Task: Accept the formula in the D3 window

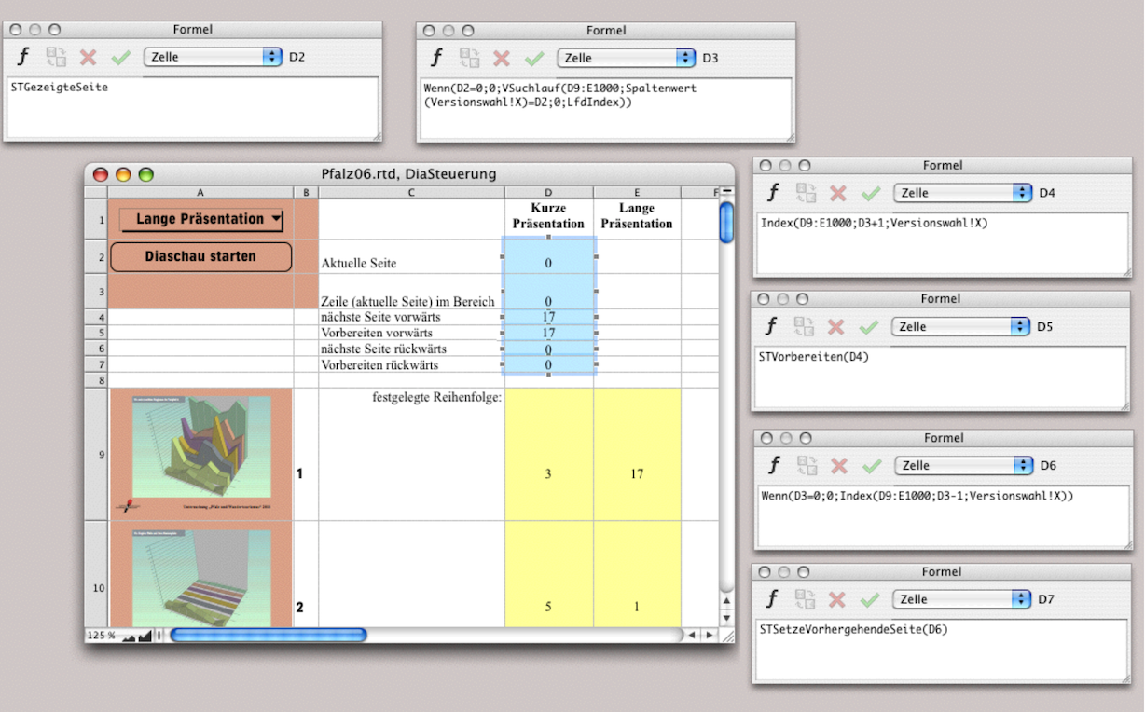Action: tap(533, 58)
